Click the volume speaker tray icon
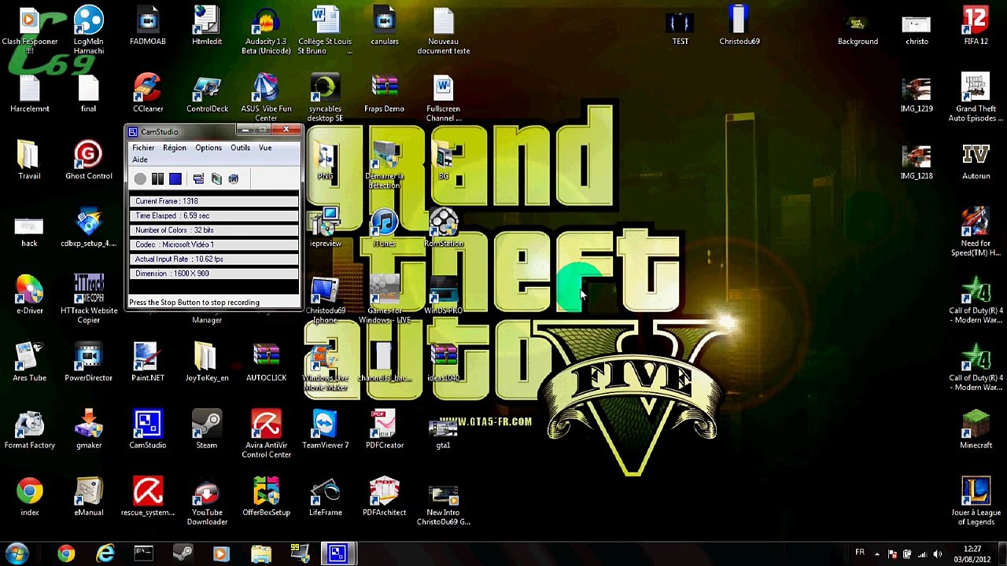 (x=937, y=554)
